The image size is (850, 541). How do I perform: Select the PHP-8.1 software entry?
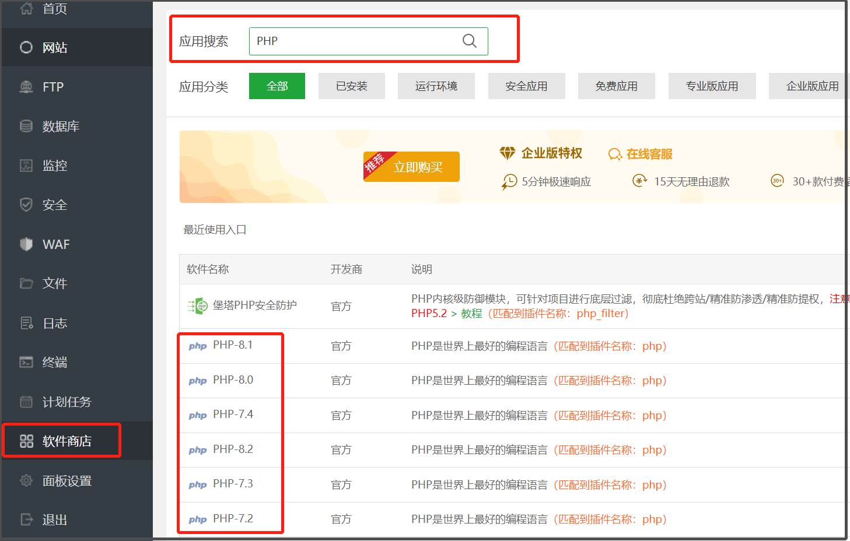[x=233, y=345]
